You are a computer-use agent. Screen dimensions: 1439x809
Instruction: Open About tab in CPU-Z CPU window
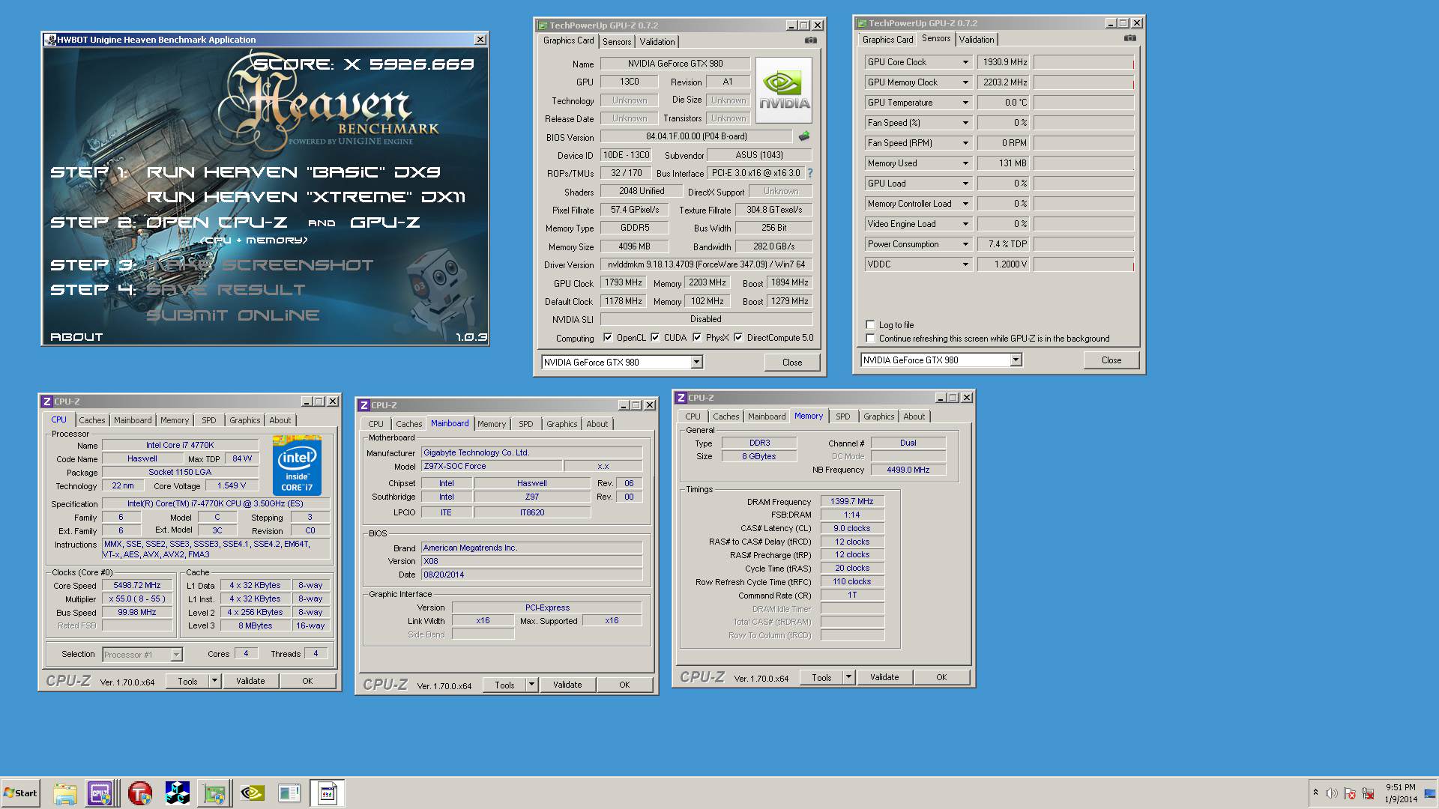[x=280, y=420]
